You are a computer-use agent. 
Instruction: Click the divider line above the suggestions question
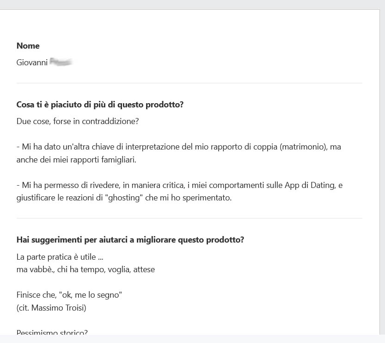point(189,218)
